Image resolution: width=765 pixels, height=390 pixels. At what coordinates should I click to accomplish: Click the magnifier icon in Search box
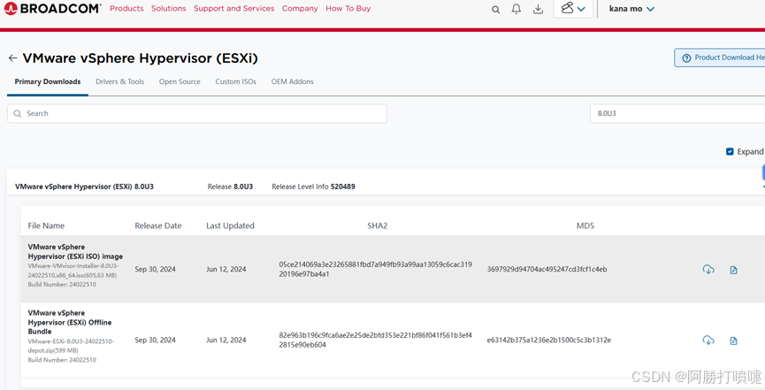[x=18, y=114]
